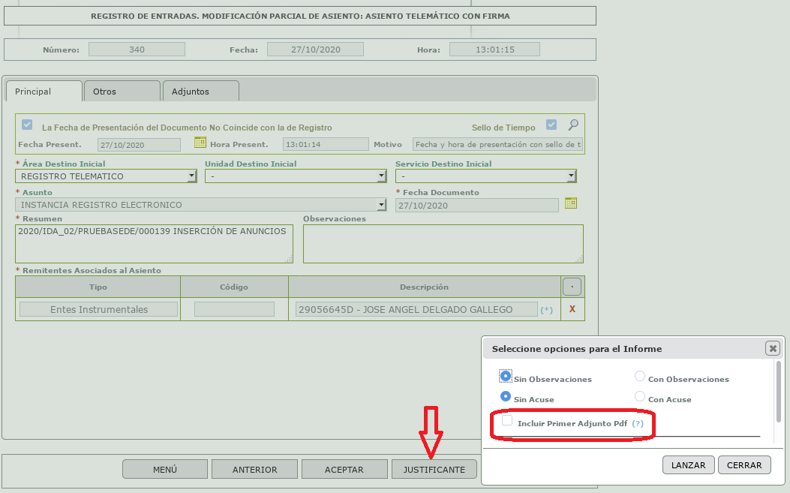Switch to the Otros tab
The height and width of the screenshot is (493, 790).
(x=122, y=92)
